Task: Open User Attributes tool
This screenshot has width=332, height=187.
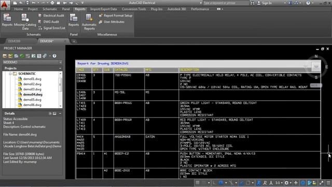Action: pyautogui.click(x=112, y=22)
